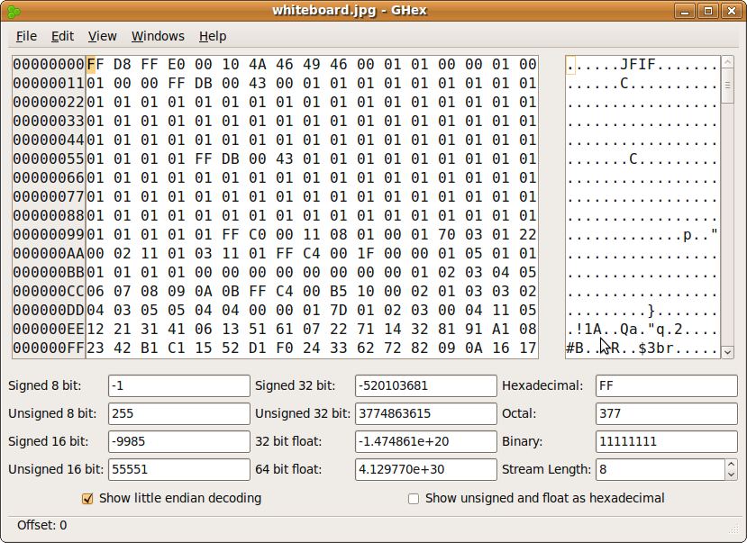The image size is (747, 543).
Task: Open the Edit menu
Action: 61,36
